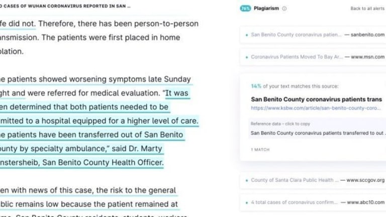
Task: Go back to all alerts
Action: click(367, 9)
